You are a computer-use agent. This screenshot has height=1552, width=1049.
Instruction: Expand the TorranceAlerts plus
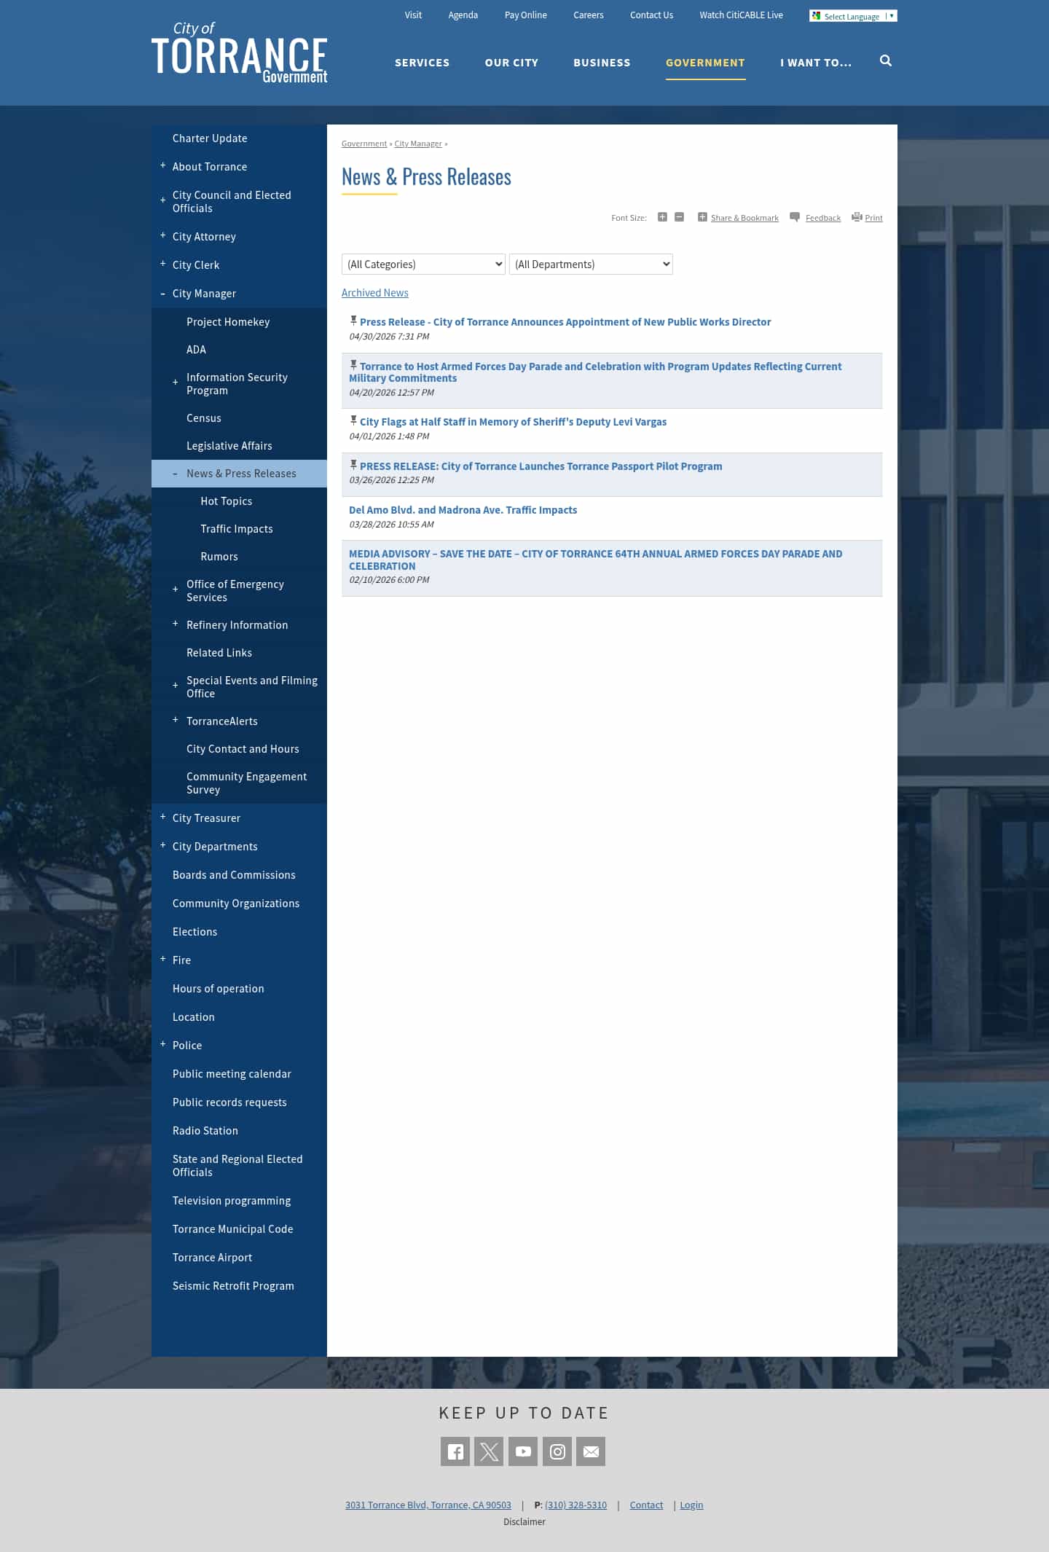(x=176, y=720)
